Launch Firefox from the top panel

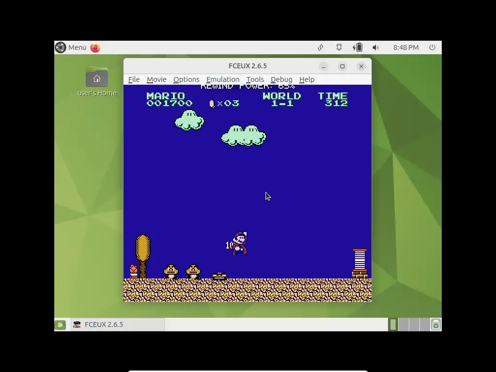point(95,47)
